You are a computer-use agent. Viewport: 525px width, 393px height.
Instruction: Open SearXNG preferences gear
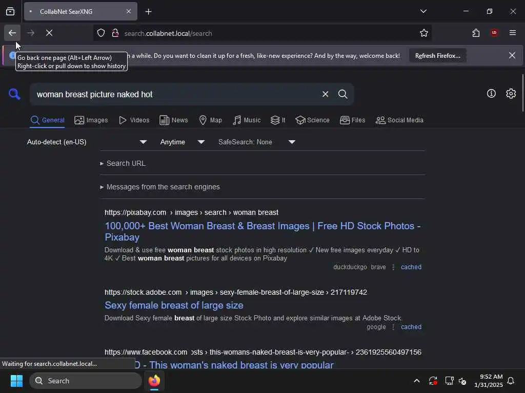(x=511, y=94)
